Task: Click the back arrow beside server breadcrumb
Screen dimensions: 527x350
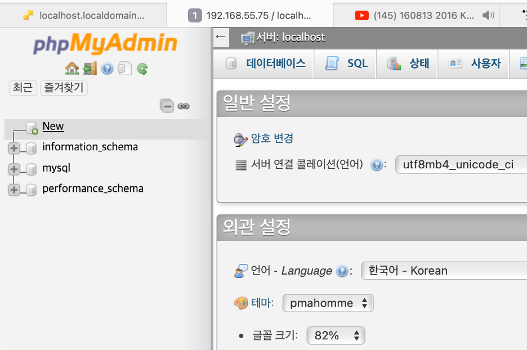Action: (x=221, y=37)
